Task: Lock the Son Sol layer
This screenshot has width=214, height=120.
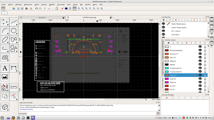Action: pos(205,89)
